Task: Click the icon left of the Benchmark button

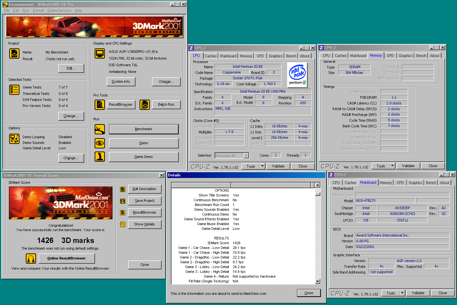Action: pyautogui.click(x=100, y=129)
